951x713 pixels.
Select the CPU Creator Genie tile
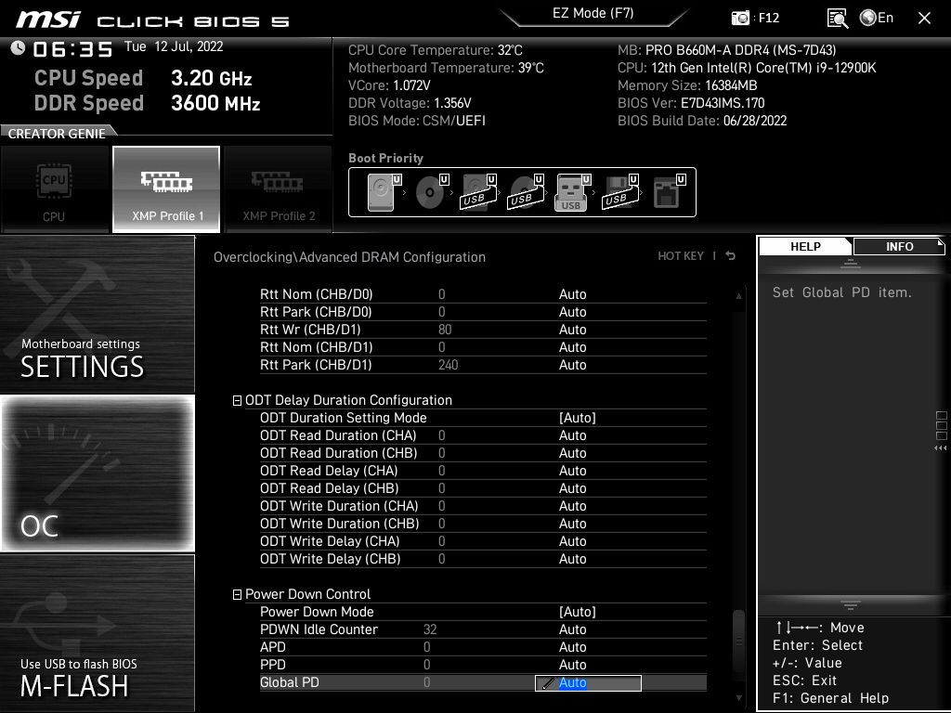[54, 189]
